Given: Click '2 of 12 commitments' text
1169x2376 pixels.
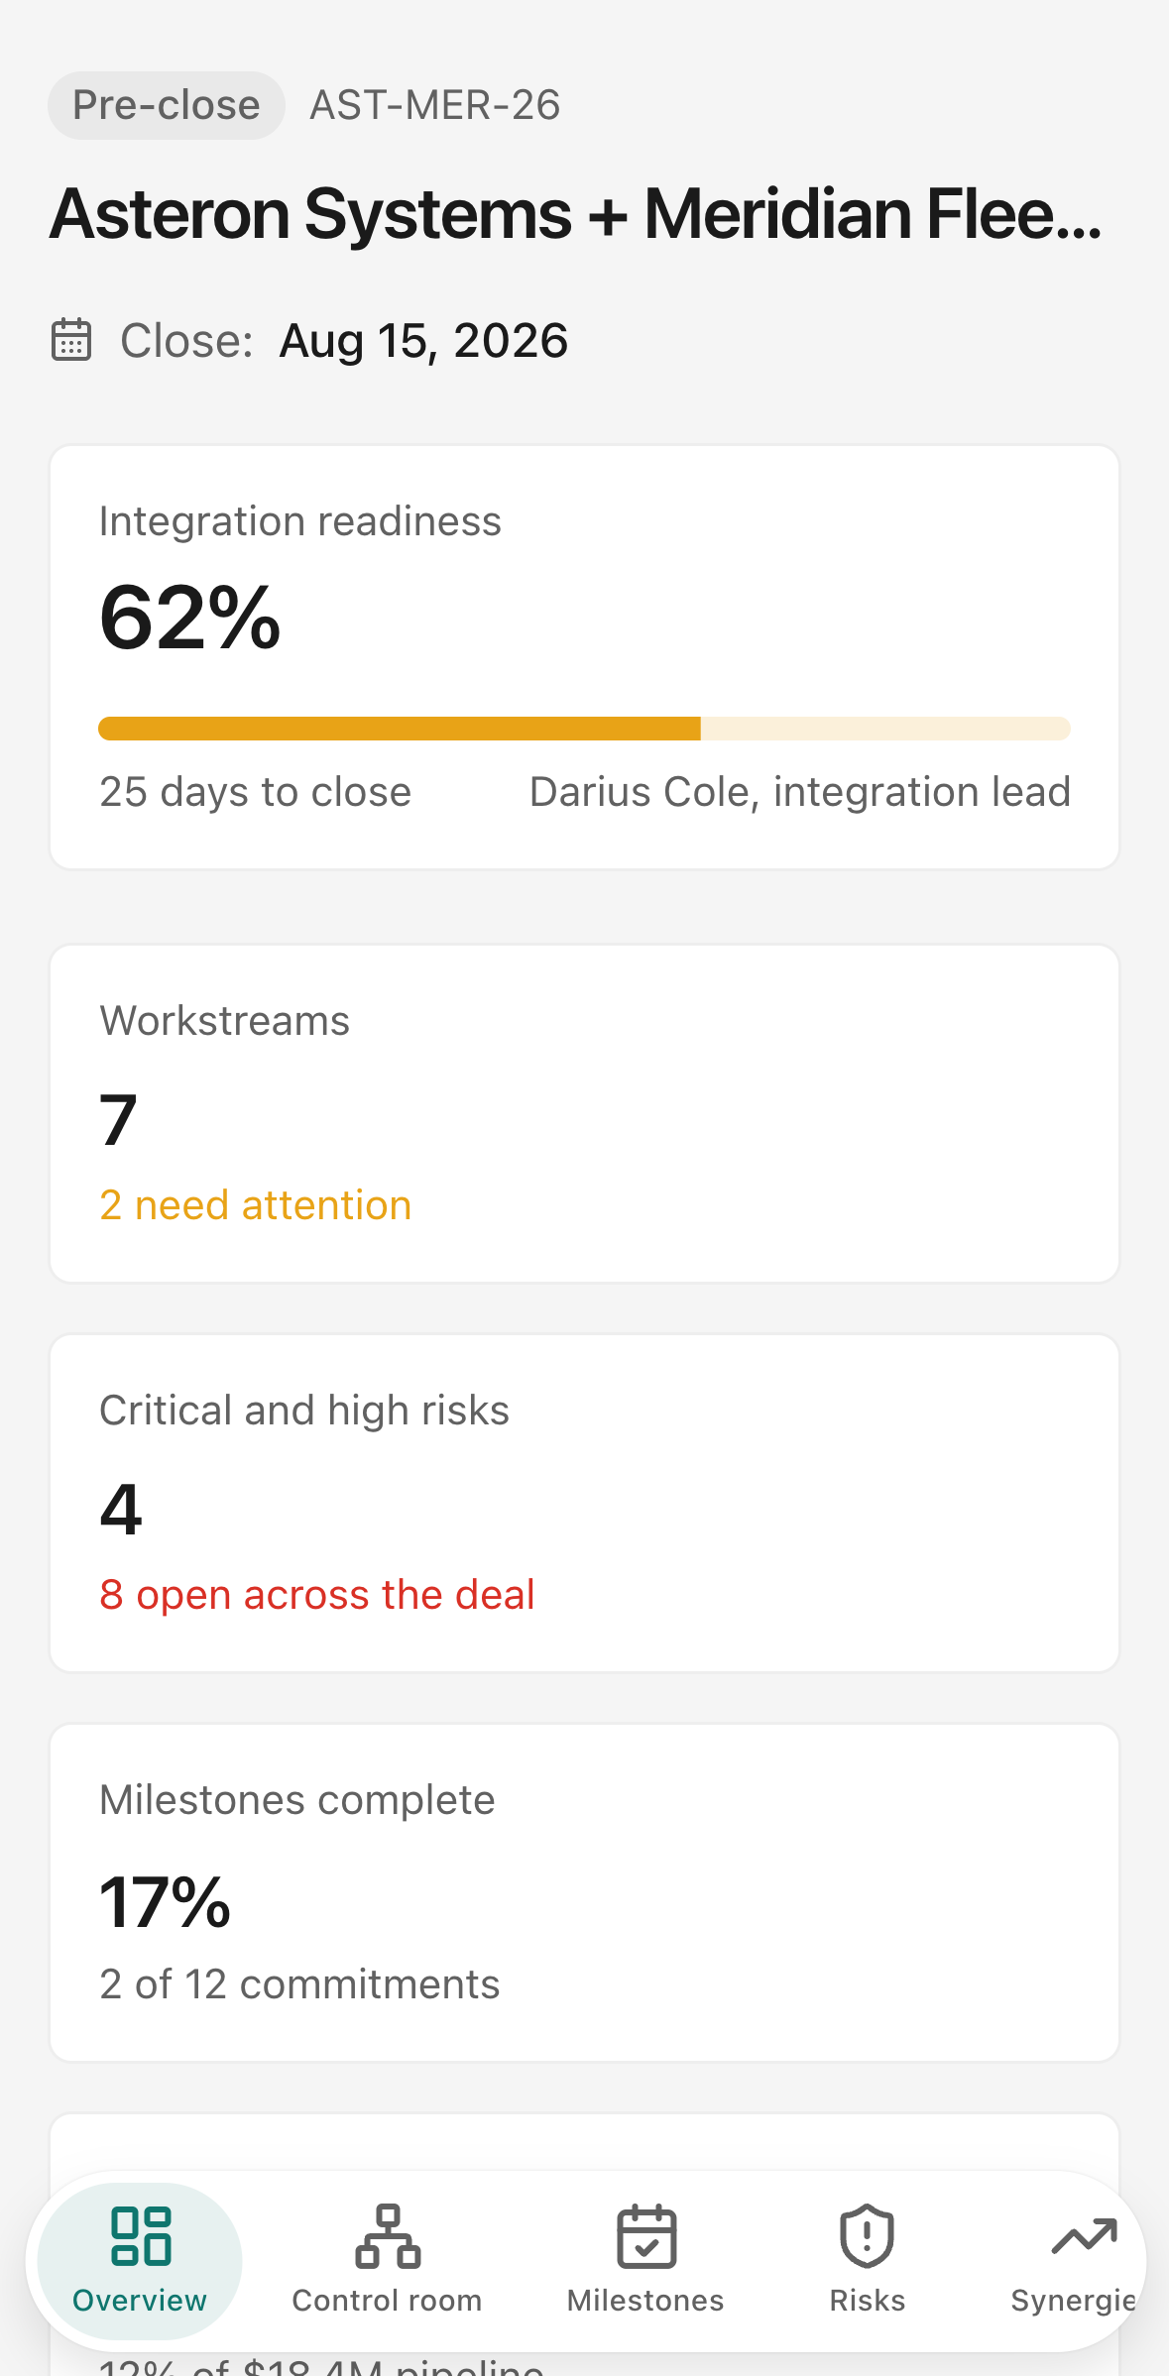Looking at the screenshot, I should (x=299, y=1984).
